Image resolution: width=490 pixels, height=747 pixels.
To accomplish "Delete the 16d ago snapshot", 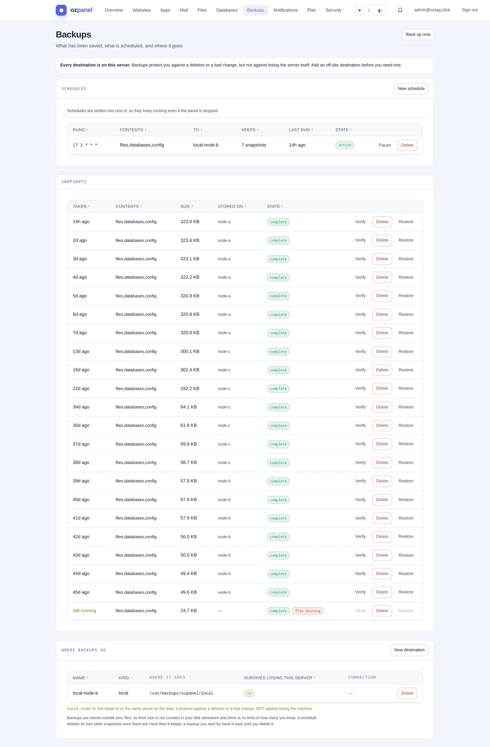I will click(x=382, y=370).
